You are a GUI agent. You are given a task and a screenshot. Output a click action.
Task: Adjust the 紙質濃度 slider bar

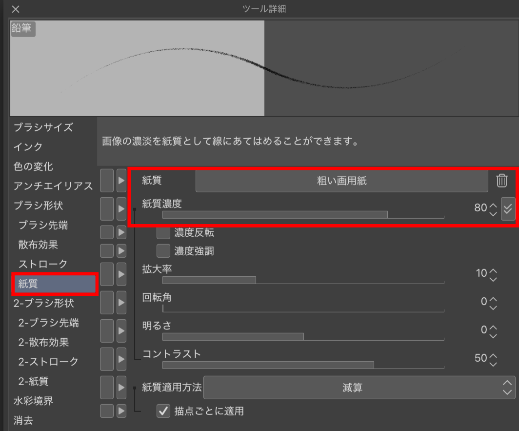click(303, 215)
